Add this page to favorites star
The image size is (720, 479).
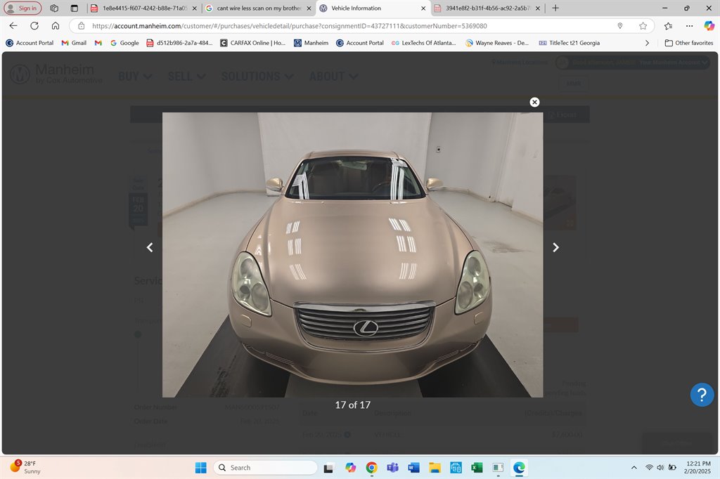[x=643, y=26]
